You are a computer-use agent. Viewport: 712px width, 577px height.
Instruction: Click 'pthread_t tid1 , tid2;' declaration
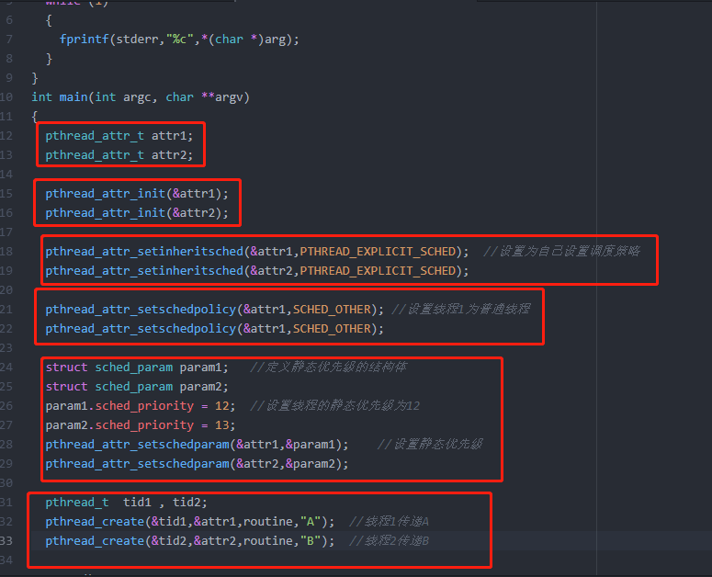click(126, 503)
